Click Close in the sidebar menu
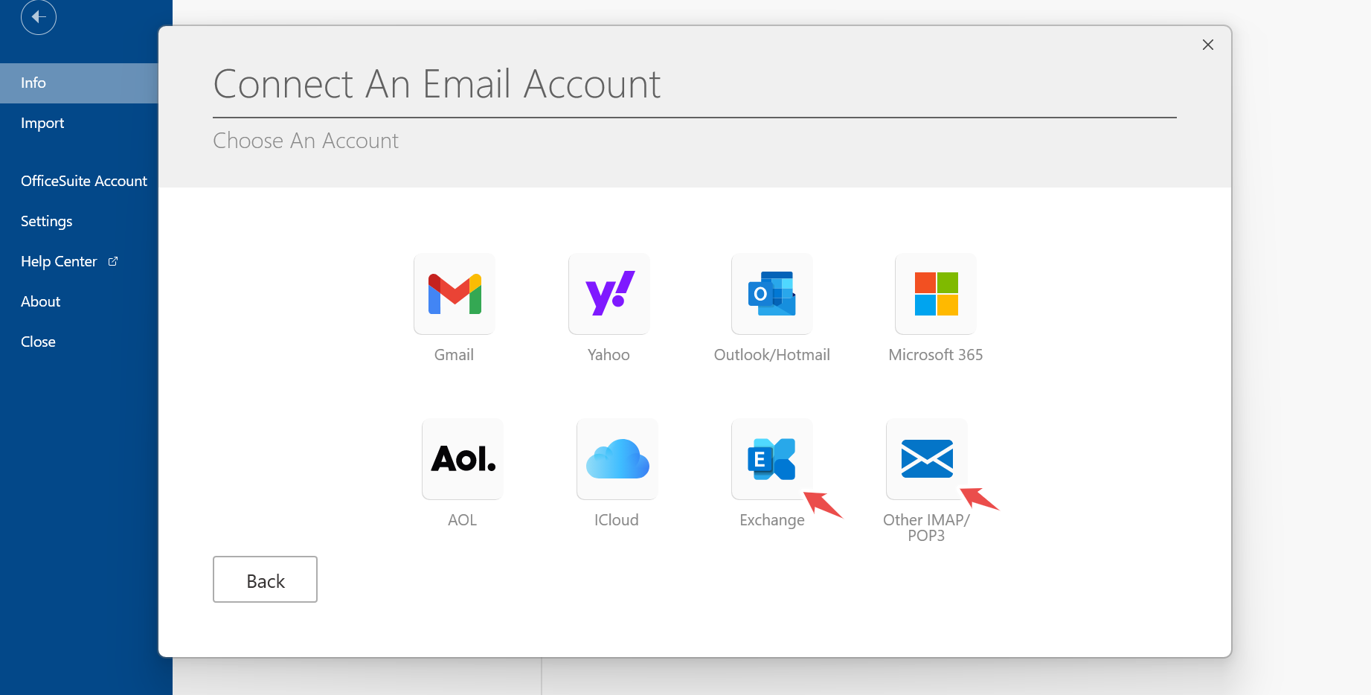 click(x=38, y=342)
